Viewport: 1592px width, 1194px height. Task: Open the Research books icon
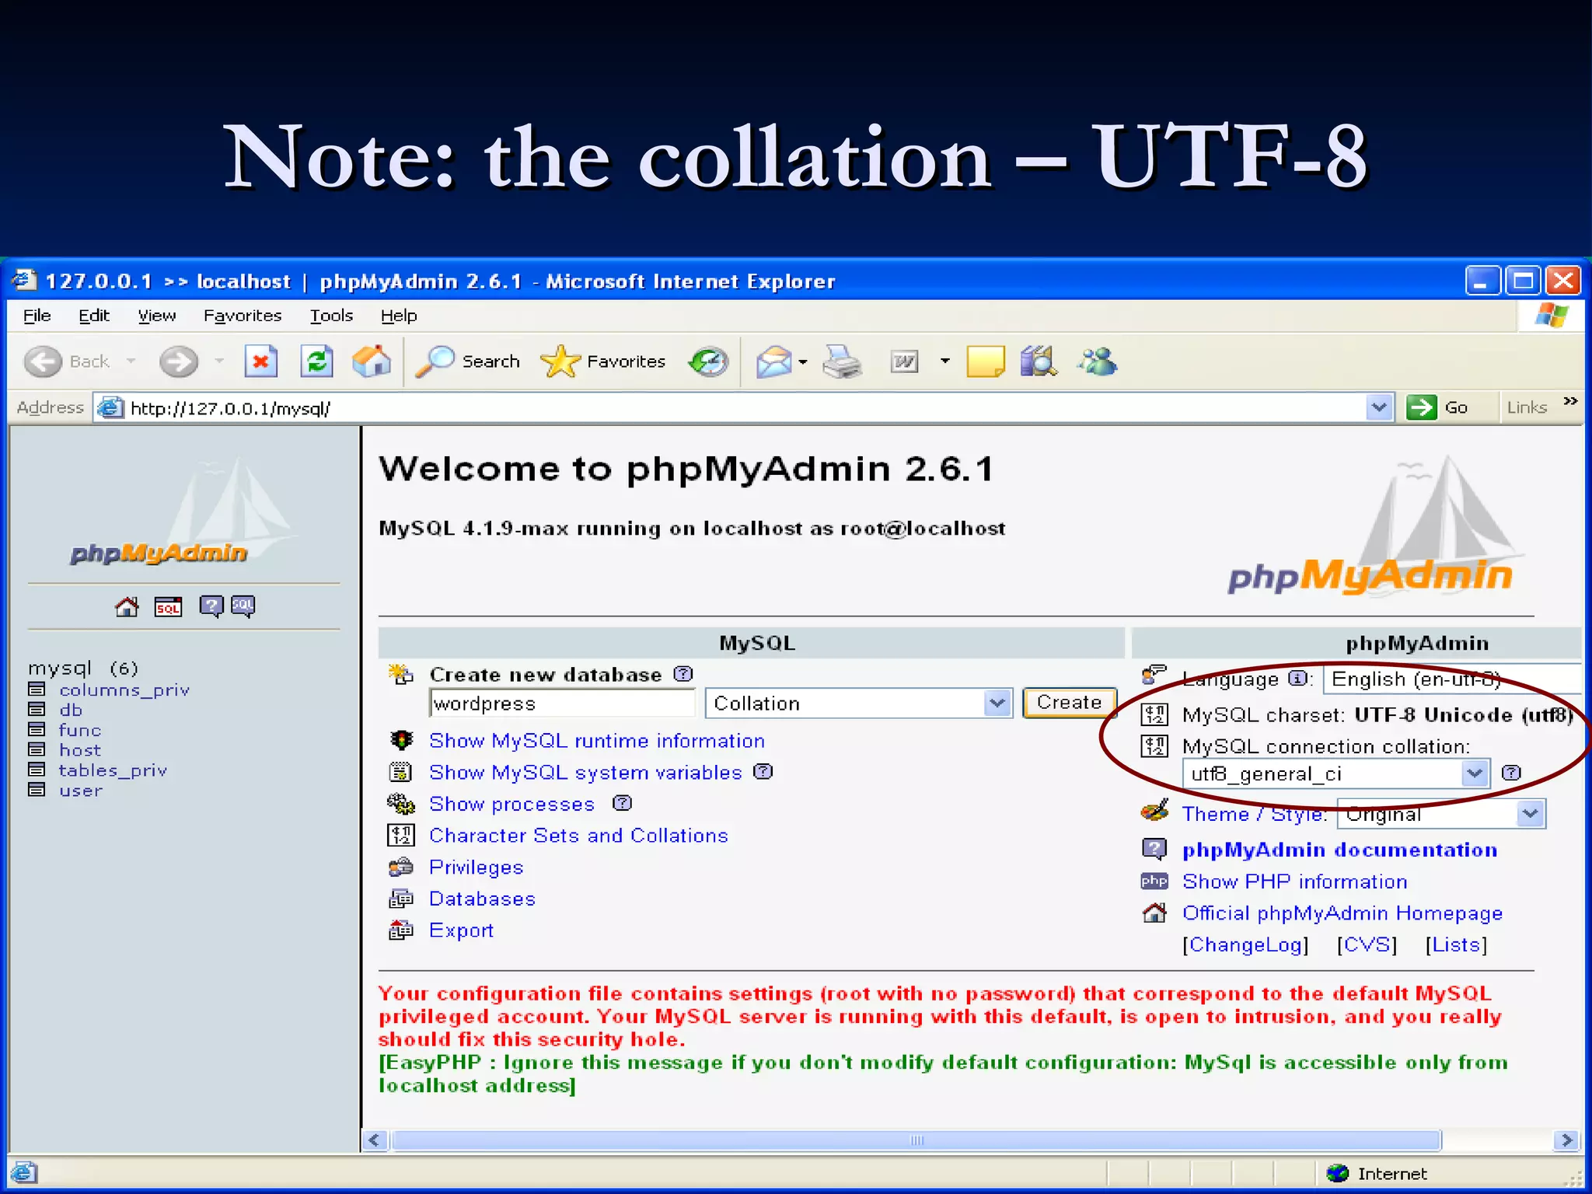1039,361
